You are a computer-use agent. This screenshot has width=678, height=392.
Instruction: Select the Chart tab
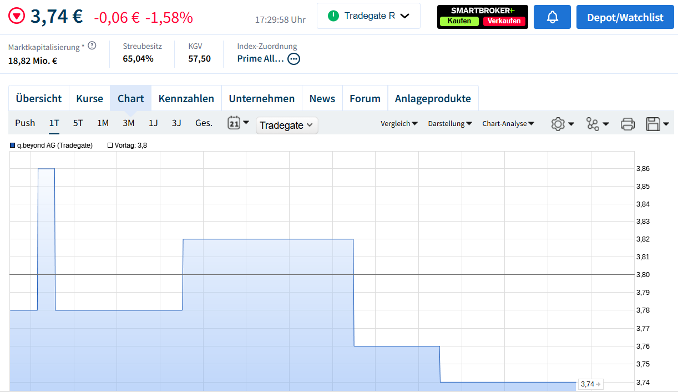coord(131,98)
